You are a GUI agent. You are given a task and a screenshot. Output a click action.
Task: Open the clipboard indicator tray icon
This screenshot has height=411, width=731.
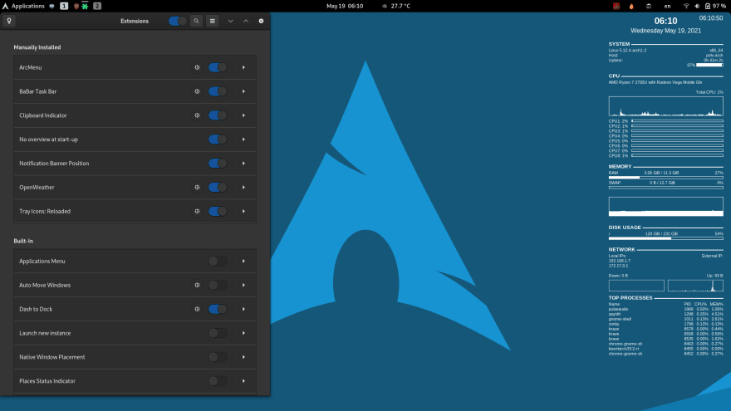pyautogui.click(x=649, y=6)
